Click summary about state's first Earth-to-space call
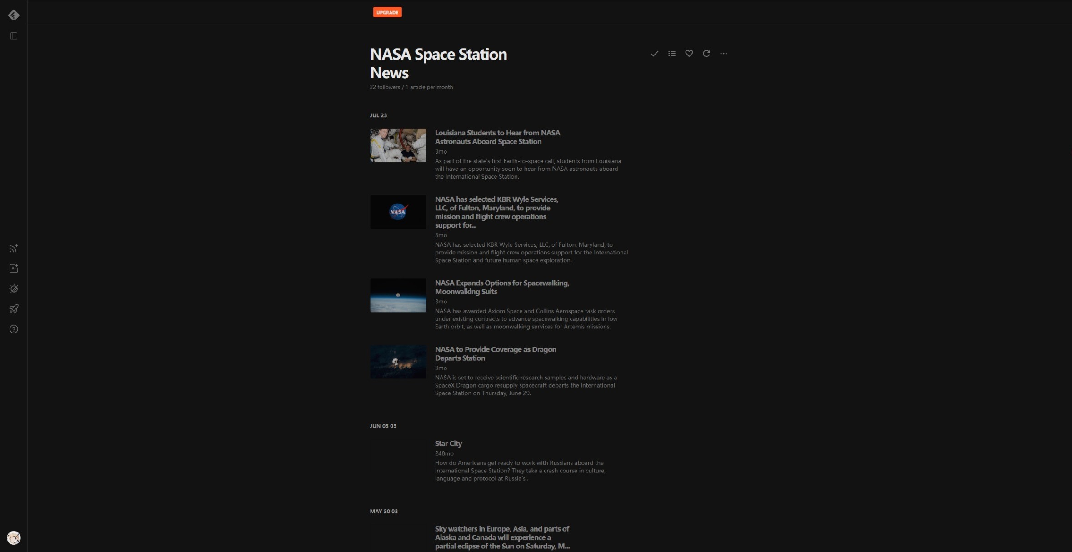 [x=528, y=169]
